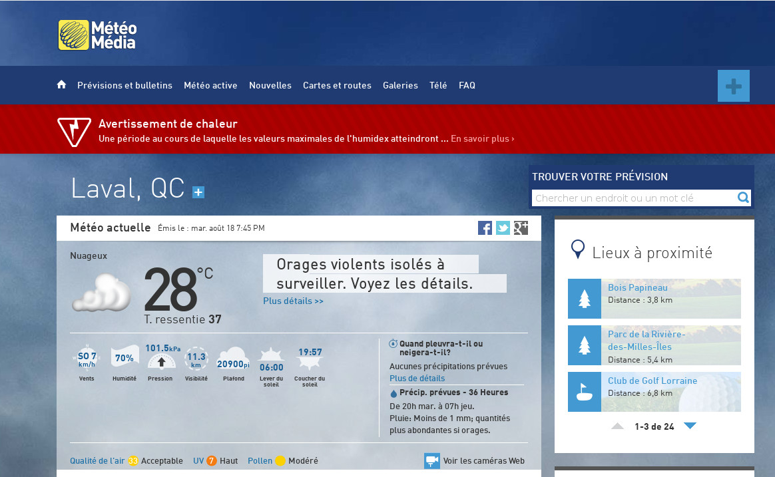The height and width of the screenshot is (477, 775).
Task: Open Club de Golf Lorraine link
Action: click(x=652, y=381)
